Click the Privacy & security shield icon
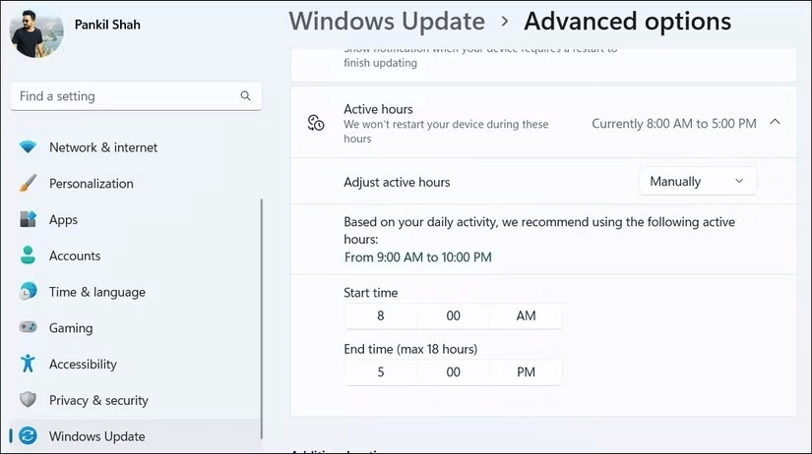The image size is (812, 454). click(x=28, y=401)
